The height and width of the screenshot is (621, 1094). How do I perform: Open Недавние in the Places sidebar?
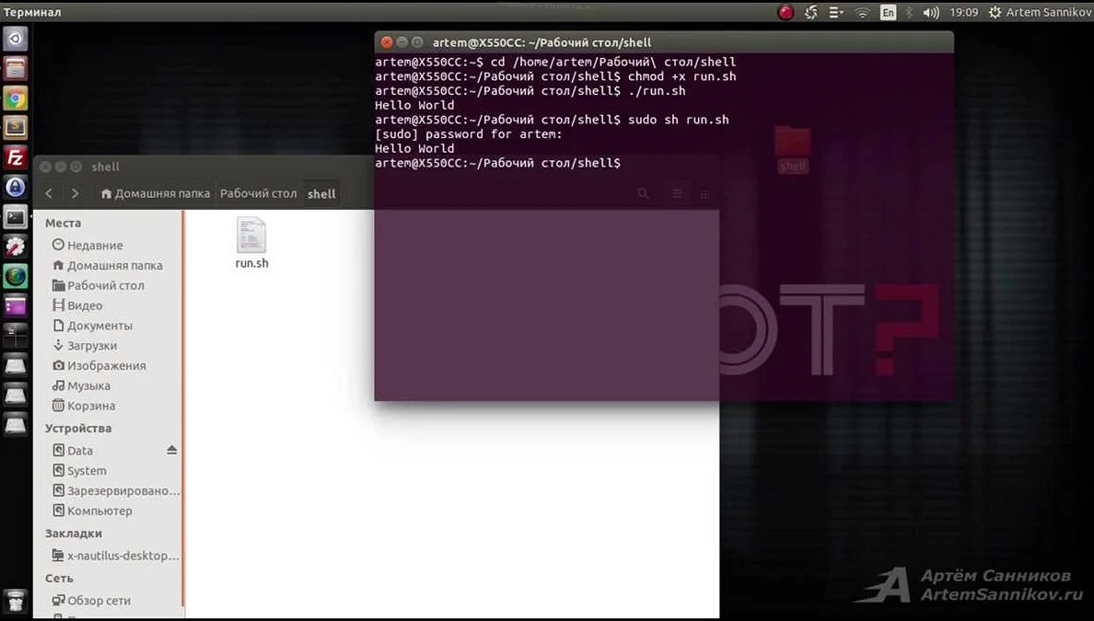(87, 246)
